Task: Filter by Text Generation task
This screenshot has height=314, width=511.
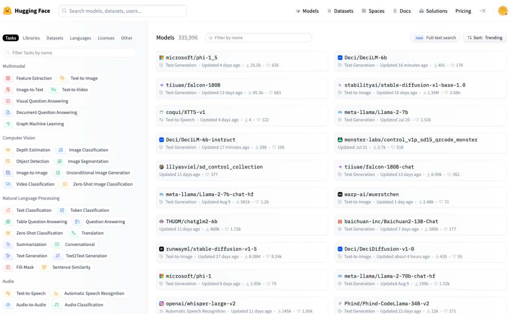Action: tap(26, 256)
